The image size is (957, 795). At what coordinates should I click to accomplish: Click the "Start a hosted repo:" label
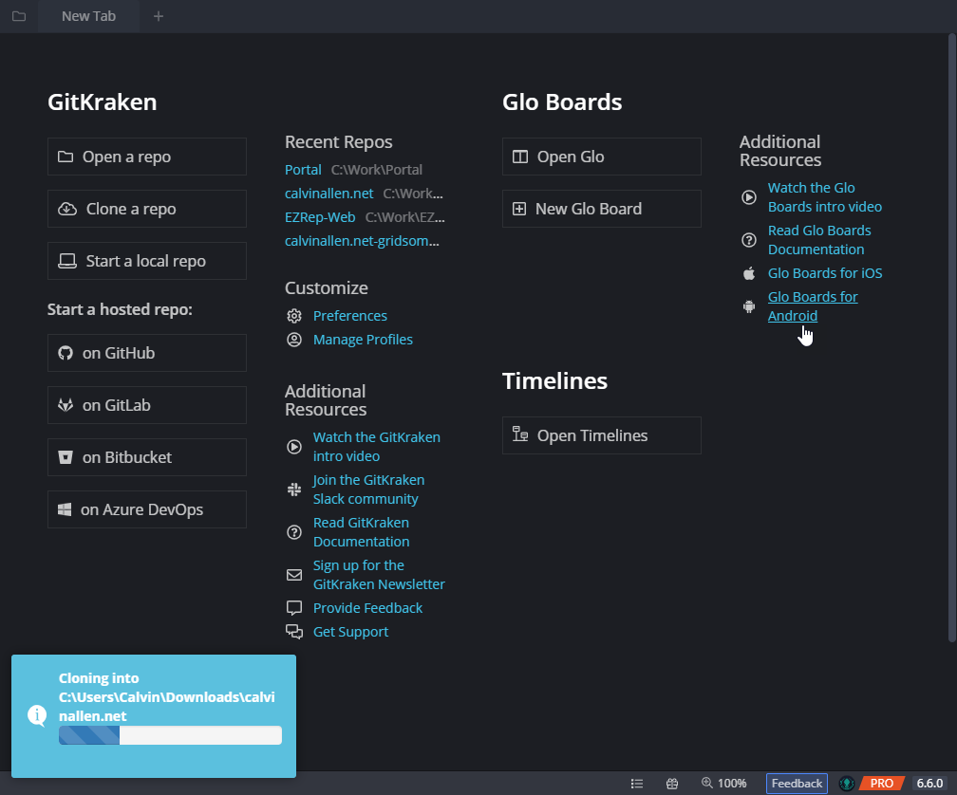pyautogui.click(x=120, y=309)
